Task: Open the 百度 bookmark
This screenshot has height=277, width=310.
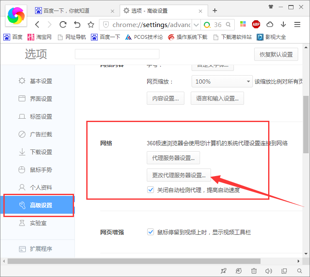Action: (x=13, y=37)
